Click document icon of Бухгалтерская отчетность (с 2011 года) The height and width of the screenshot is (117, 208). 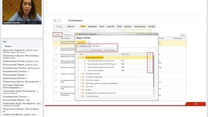click(x=85, y=61)
